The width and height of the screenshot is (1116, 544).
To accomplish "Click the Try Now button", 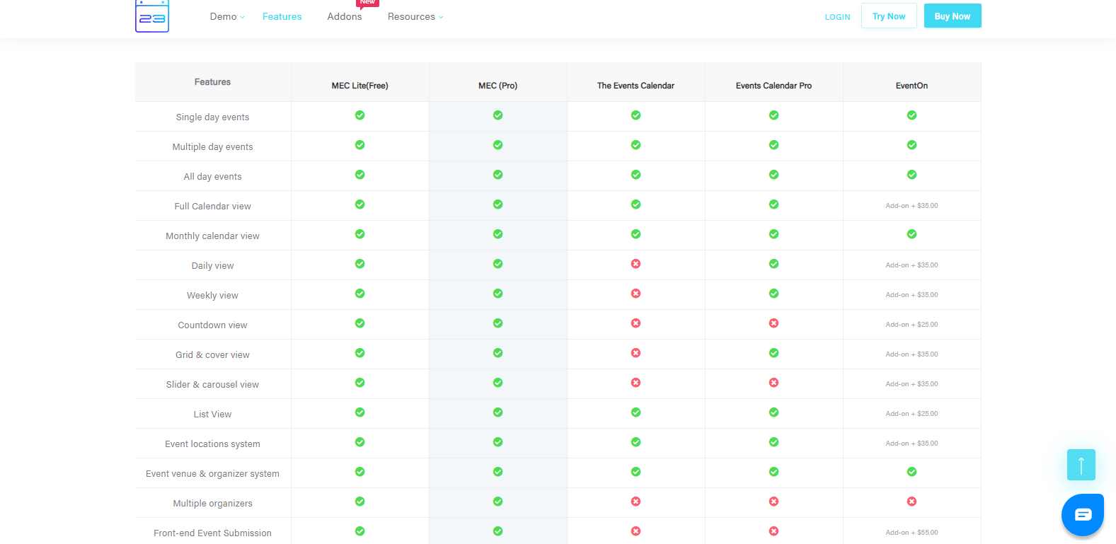I will pos(889,16).
